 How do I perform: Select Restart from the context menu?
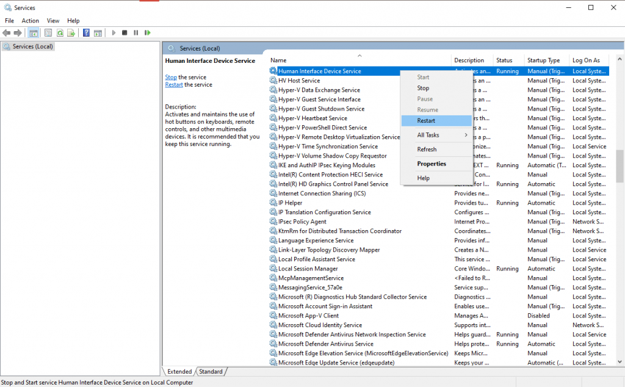[x=427, y=120]
